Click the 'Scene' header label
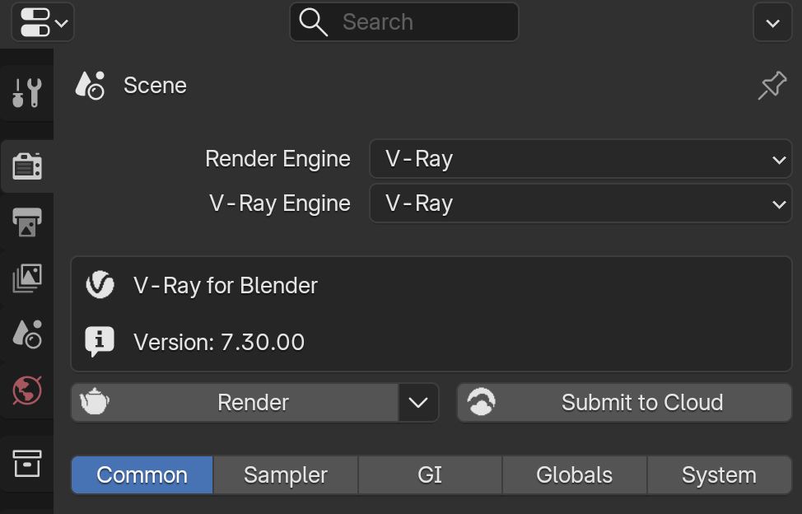This screenshot has width=802, height=514. [155, 86]
